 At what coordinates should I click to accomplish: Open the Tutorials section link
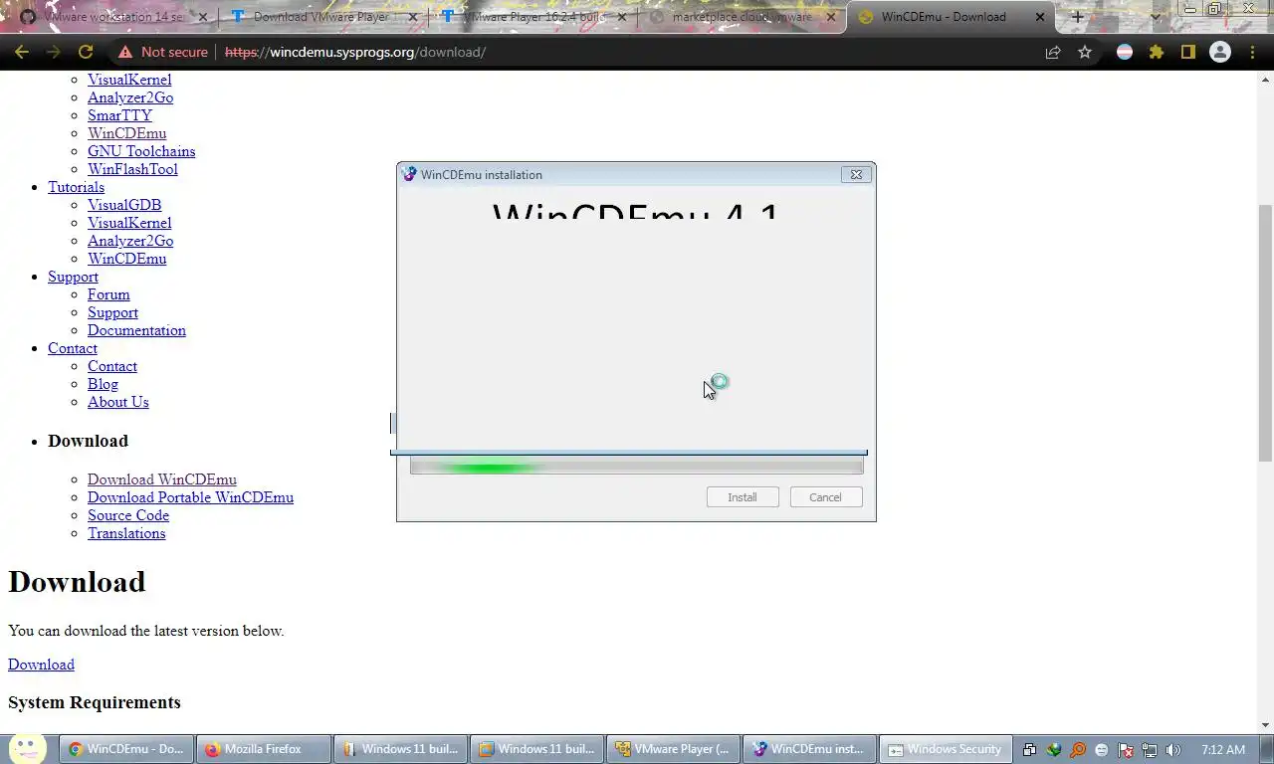coord(76,187)
